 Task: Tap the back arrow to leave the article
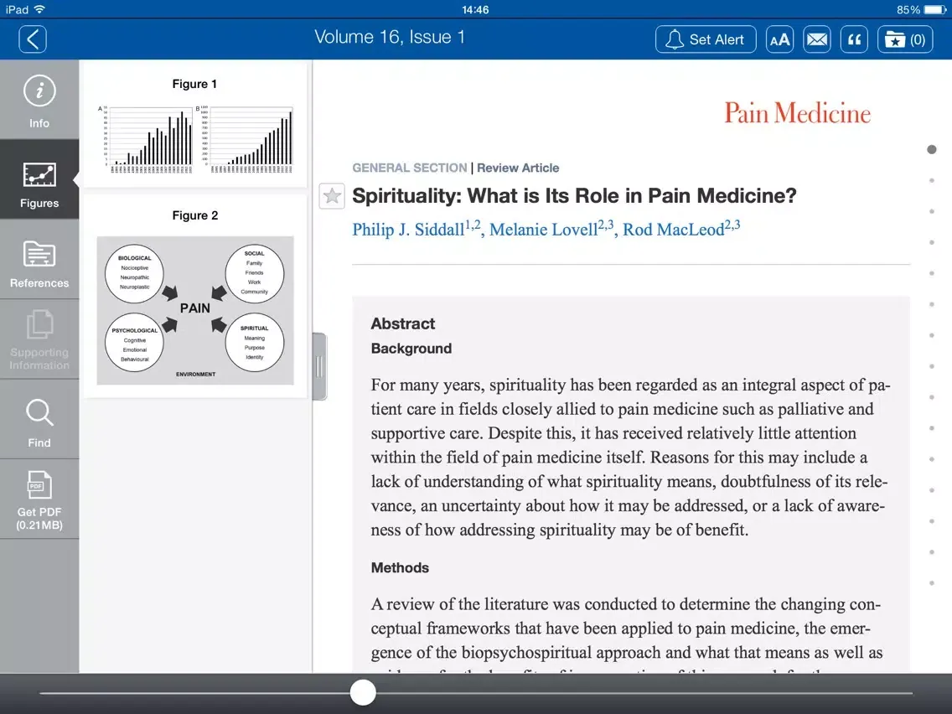(x=32, y=39)
